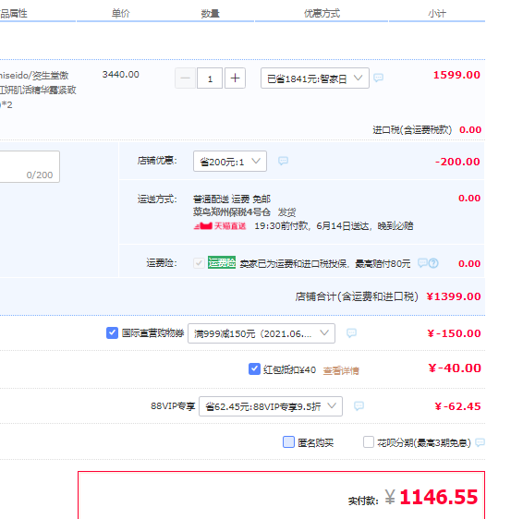523x519 pixels.
Task: Click the 优惠方式 column header
Action: 322,13
